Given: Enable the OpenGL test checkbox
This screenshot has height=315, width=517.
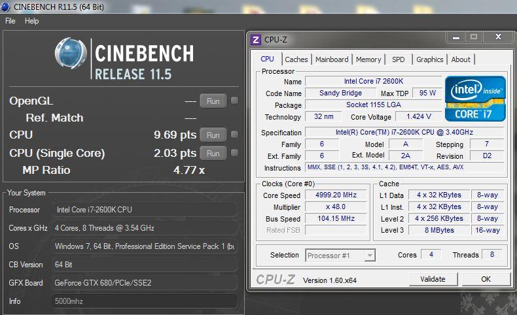Looking at the screenshot, I should pyautogui.click(x=234, y=101).
